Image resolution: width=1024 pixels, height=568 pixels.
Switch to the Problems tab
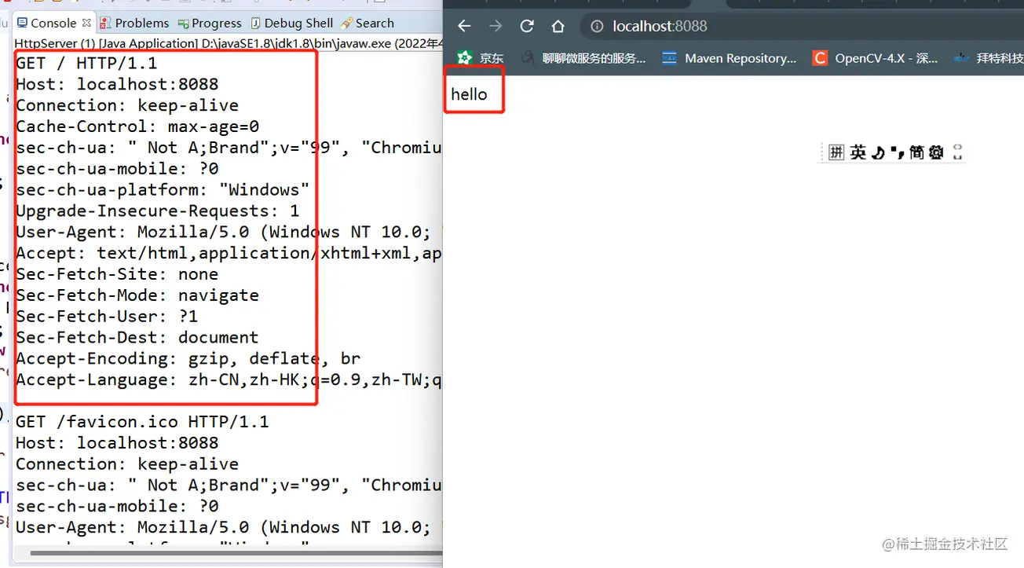coord(134,23)
